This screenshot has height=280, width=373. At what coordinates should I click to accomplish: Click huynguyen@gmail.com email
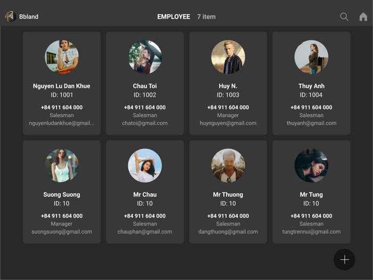click(228, 123)
